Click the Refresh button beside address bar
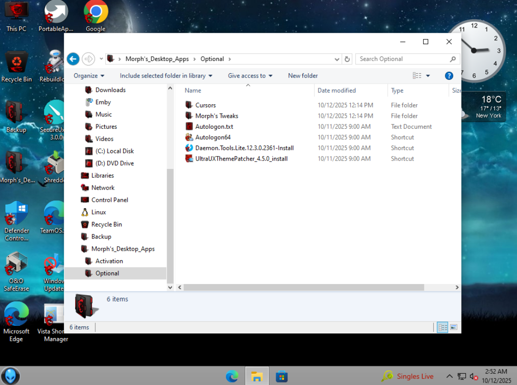 (x=347, y=59)
